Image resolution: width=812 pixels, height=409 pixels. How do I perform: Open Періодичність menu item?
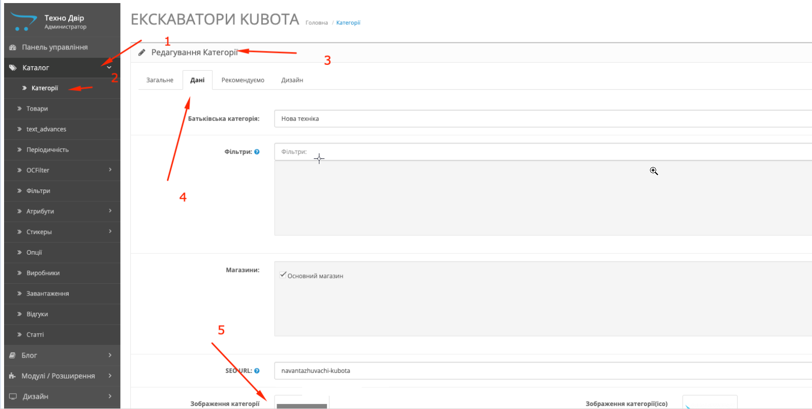[x=62, y=150]
